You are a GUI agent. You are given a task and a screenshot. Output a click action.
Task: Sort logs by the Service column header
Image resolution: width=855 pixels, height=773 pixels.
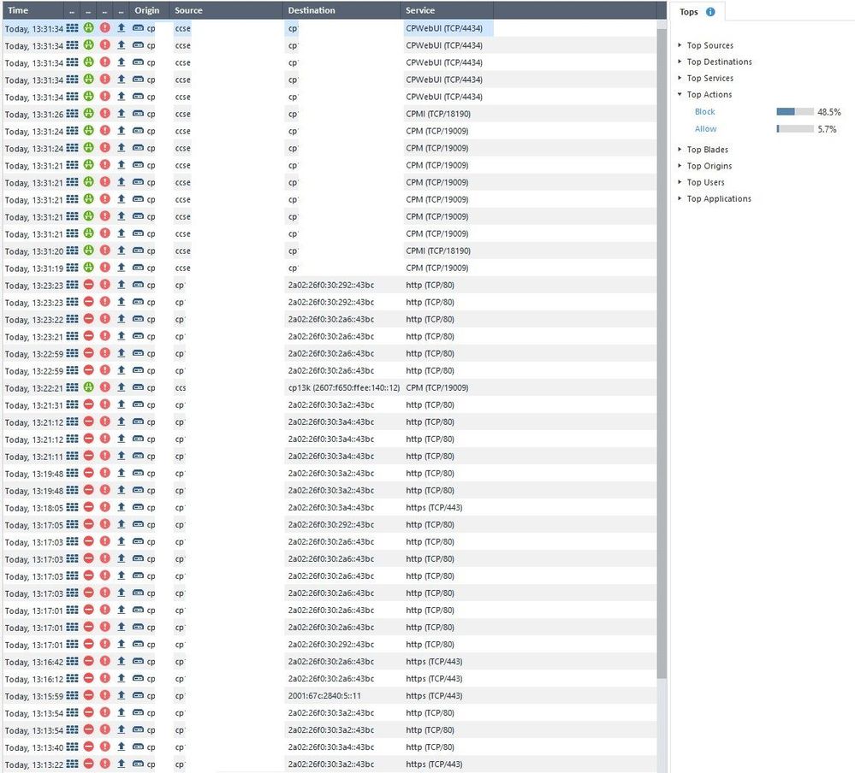point(420,9)
